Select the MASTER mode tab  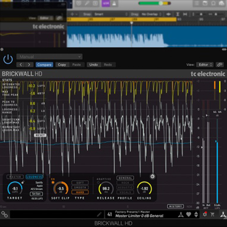15,177
